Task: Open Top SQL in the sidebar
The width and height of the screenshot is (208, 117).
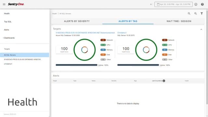Action: point(8,22)
